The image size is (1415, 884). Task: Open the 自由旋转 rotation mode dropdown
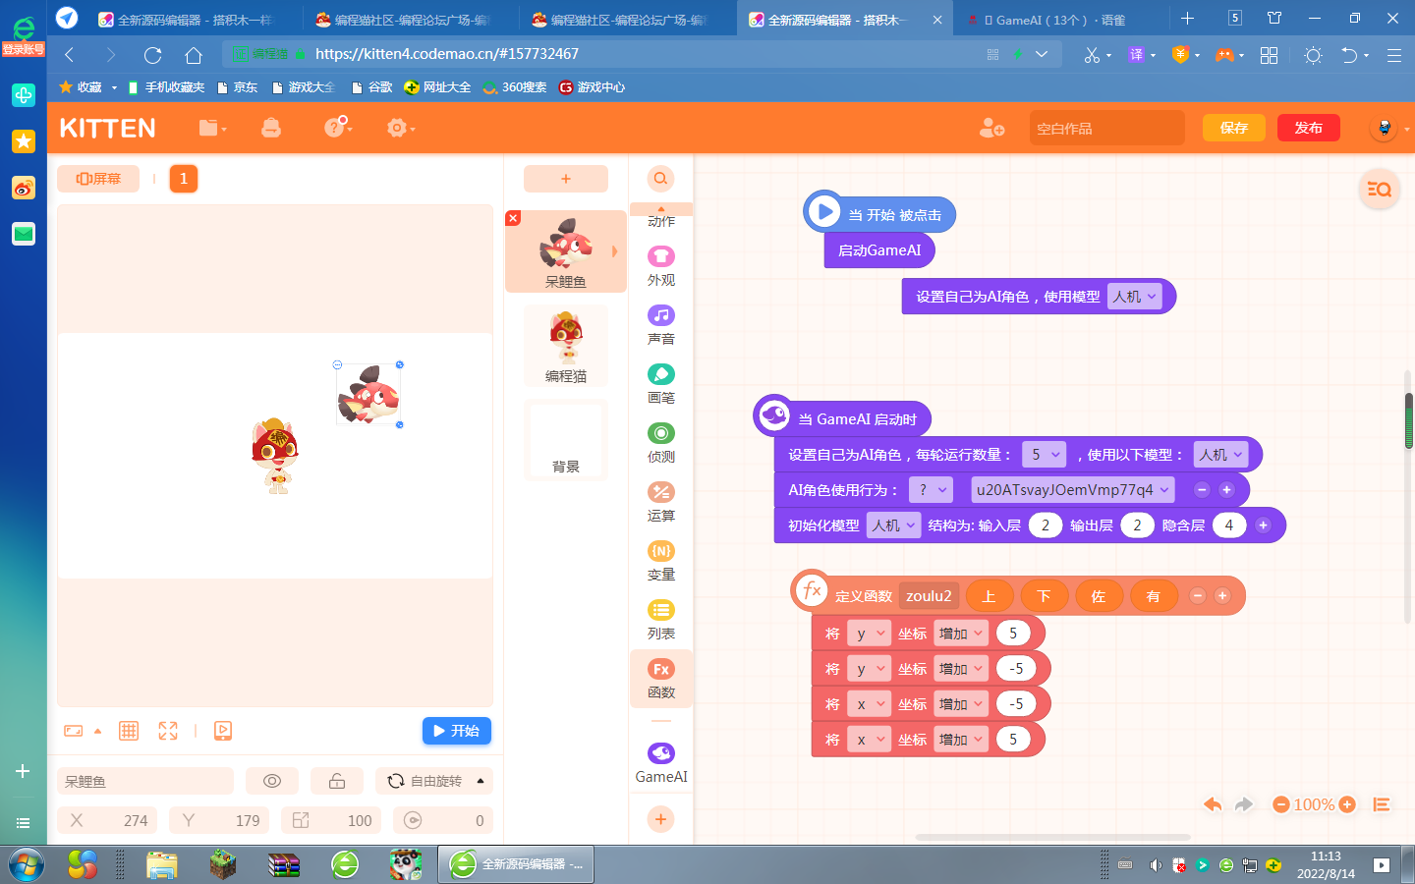(x=434, y=781)
